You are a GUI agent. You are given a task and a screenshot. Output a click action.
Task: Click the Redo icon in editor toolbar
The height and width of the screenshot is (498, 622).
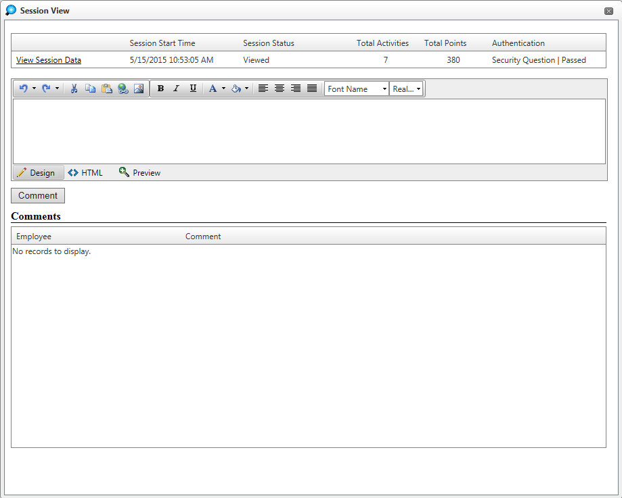pos(46,89)
